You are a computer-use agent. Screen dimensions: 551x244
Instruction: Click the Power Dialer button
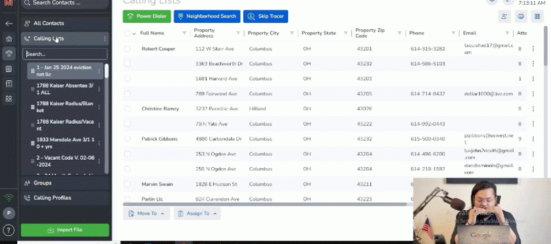click(x=146, y=17)
